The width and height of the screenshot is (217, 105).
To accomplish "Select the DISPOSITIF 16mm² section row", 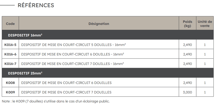I will 25,35.
